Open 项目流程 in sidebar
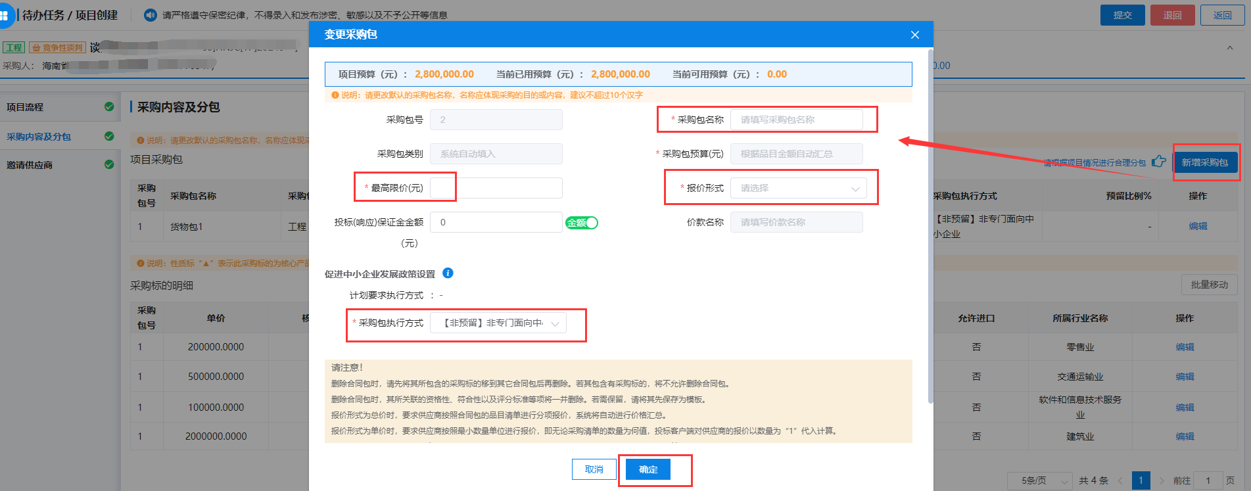Image resolution: width=1251 pixels, height=491 pixels. (x=60, y=106)
